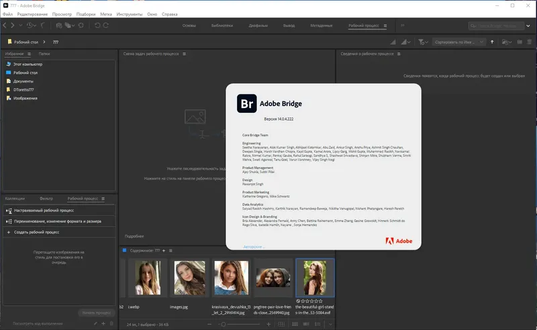537x330 pixels.
Task: Show more workspaces double chevron
Action: (402, 25)
